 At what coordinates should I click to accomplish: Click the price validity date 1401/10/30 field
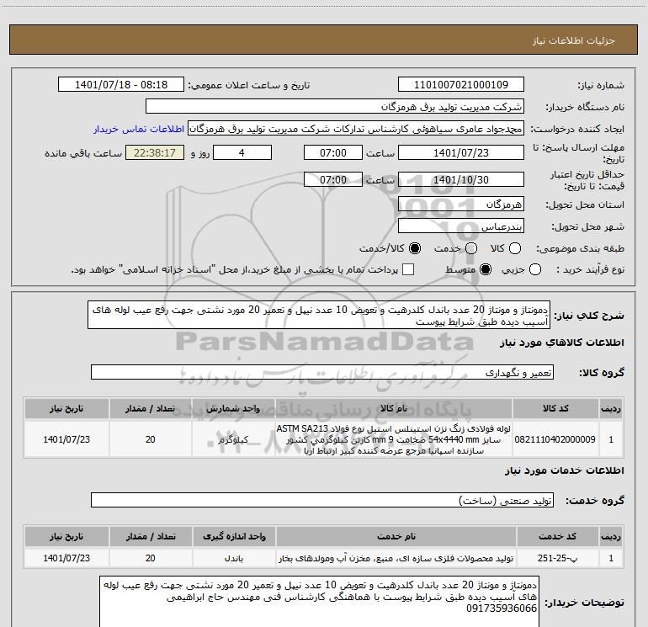pos(461,179)
